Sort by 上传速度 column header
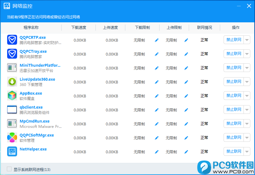The image size is (255, 175). (x=110, y=27)
